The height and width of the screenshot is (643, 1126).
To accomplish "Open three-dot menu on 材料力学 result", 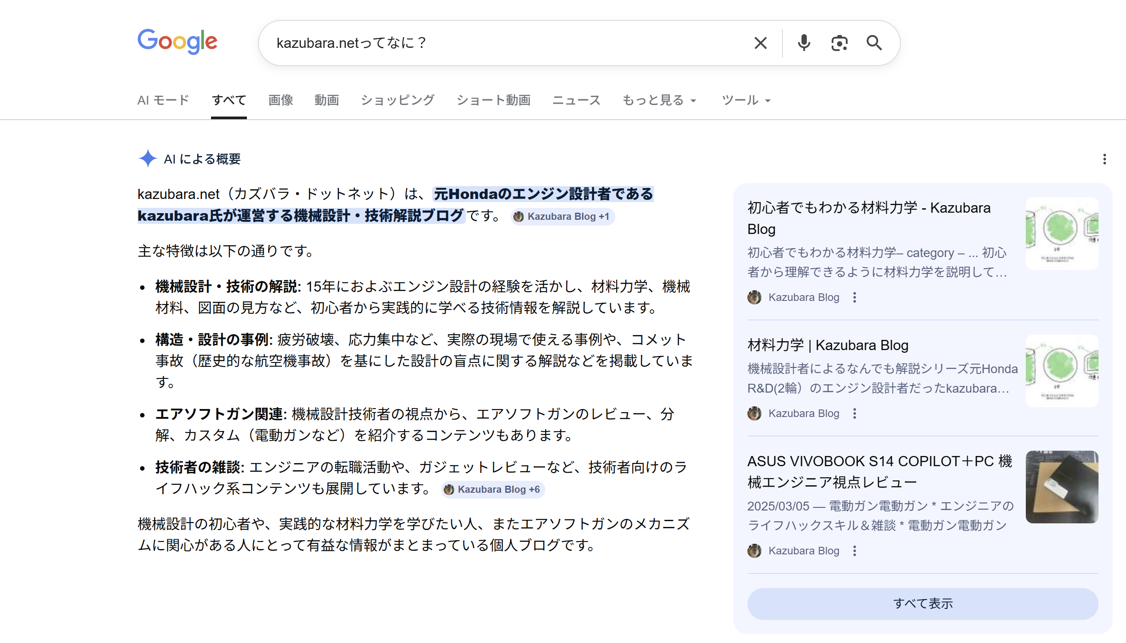I will coord(854,413).
